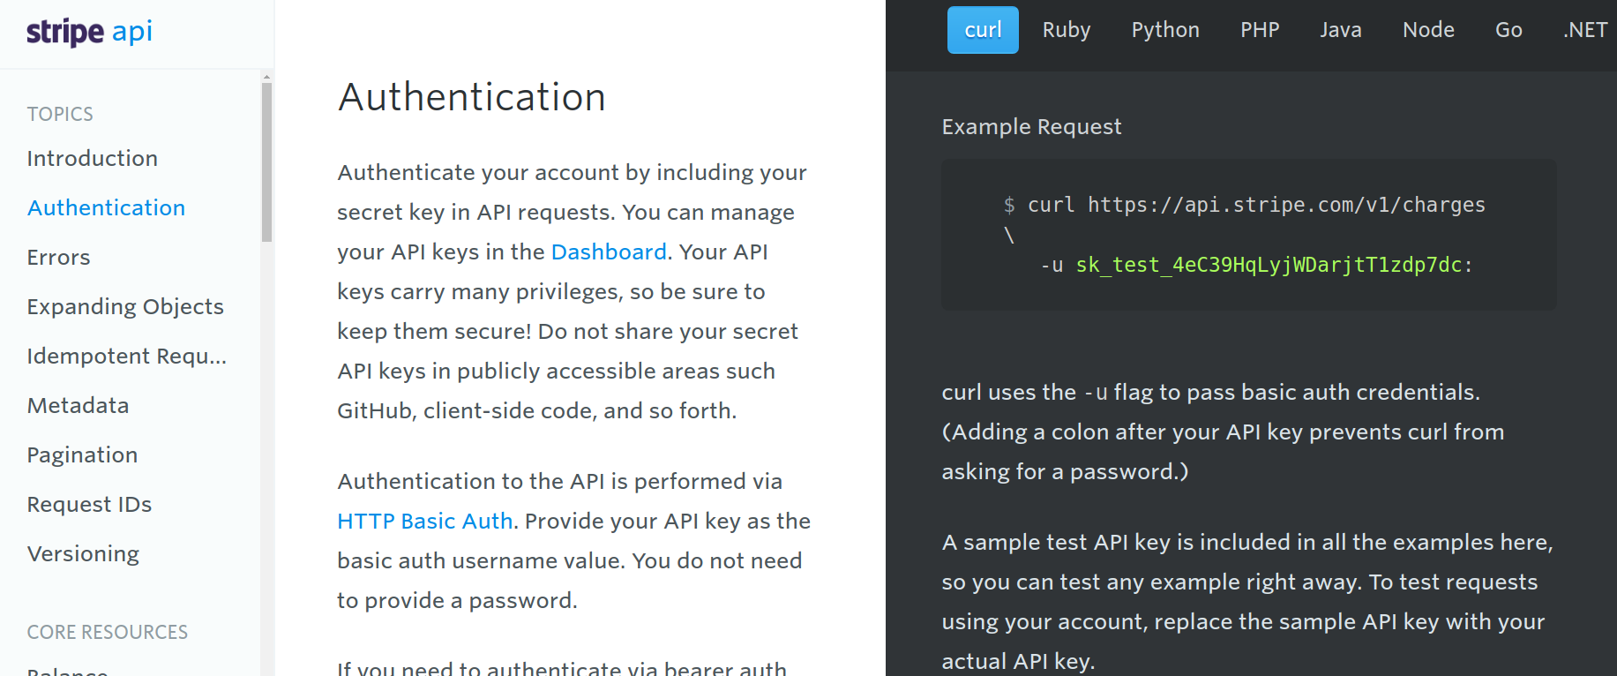The image size is (1617, 676).
Task: Open the Idempotent Requests topic
Action: pos(127,357)
